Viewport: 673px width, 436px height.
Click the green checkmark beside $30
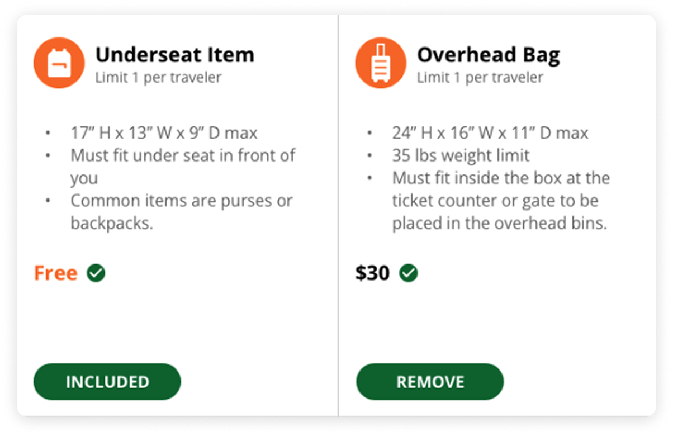coord(408,273)
